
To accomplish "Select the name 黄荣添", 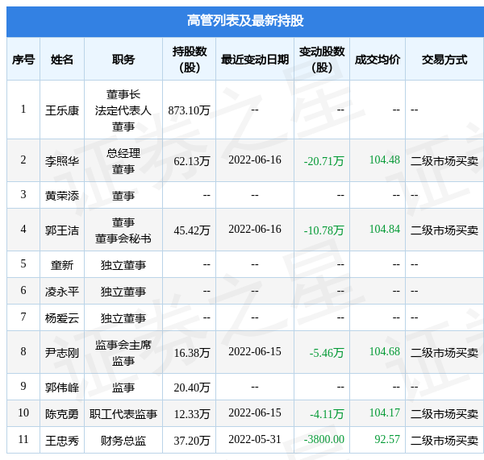I will pyautogui.click(x=62, y=196).
